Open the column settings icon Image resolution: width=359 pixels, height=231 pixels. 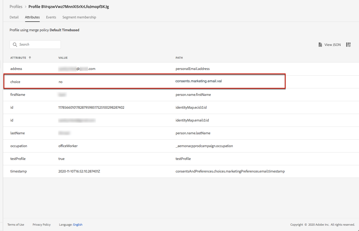[348, 45]
